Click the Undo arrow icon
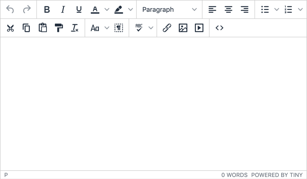Screen dimensions: 307x179 point(10,10)
